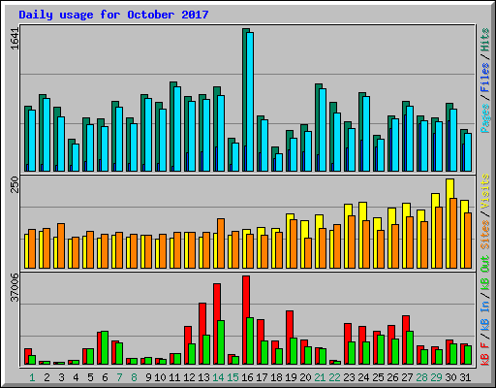This screenshot has height=388, width=496.
Task: Click the red kB bar for day 14
Action: point(216,324)
